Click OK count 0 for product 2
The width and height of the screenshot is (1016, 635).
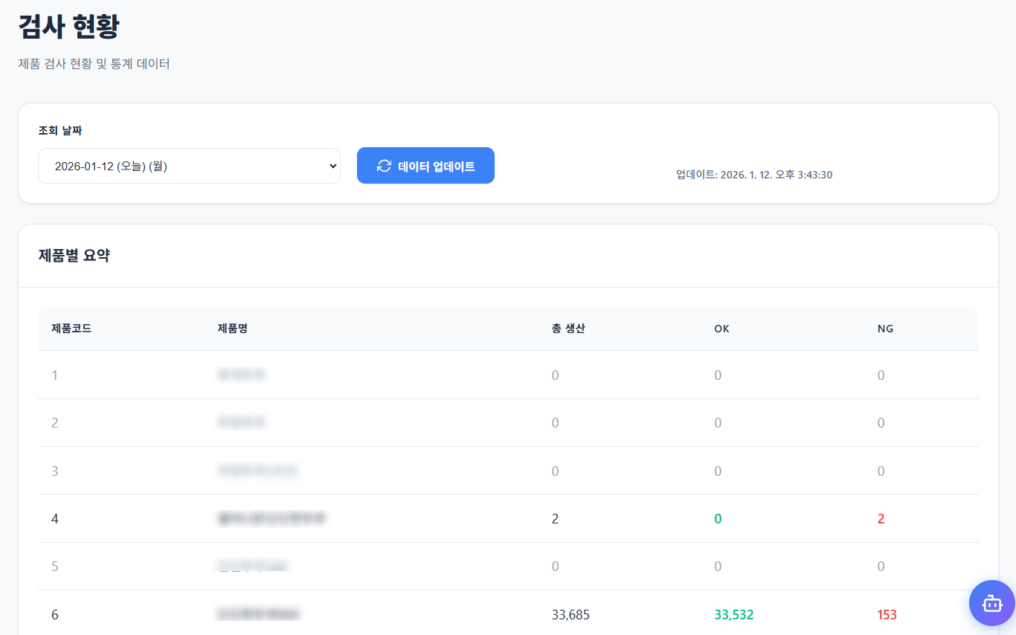[718, 423]
